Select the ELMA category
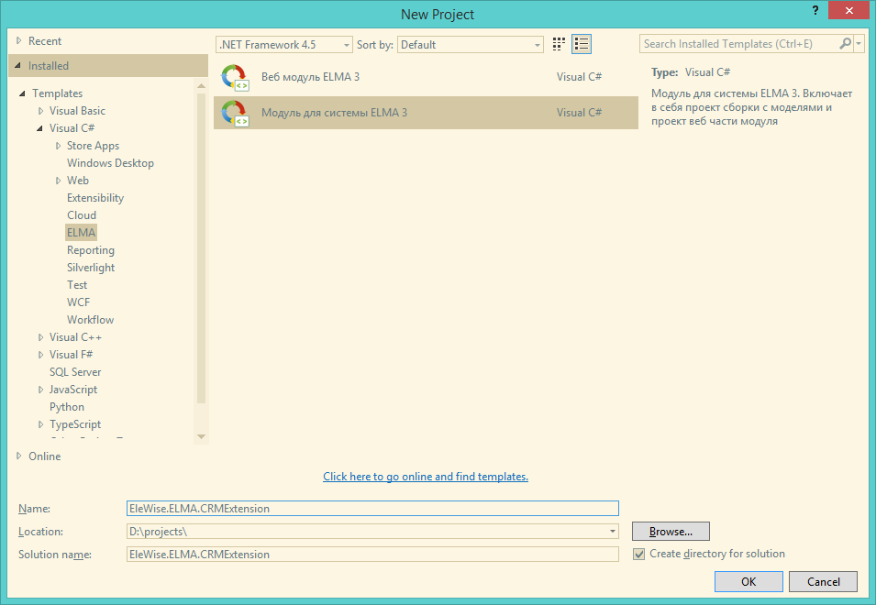The image size is (876, 605). tap(81, 232)
